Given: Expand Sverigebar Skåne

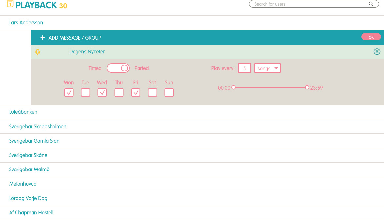Looking at the screenshot, I should (x=192, y=155).
